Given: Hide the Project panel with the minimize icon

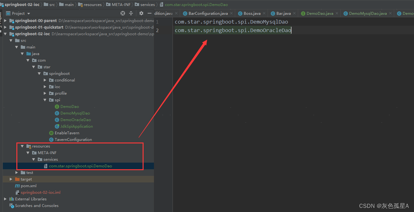Looking at the screenshot, I should click(150, 13).
